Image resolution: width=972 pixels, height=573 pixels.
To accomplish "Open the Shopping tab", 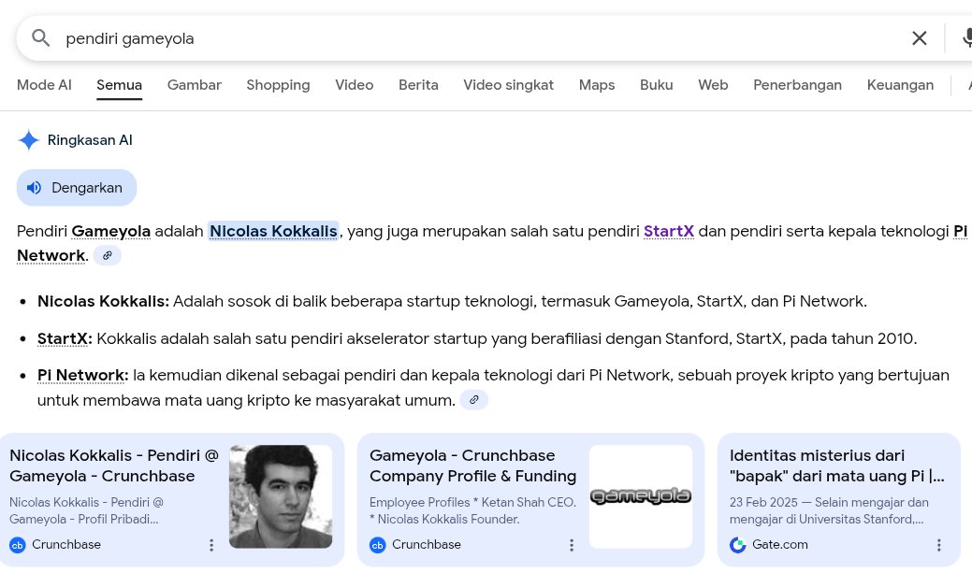I will pos(278,85).
